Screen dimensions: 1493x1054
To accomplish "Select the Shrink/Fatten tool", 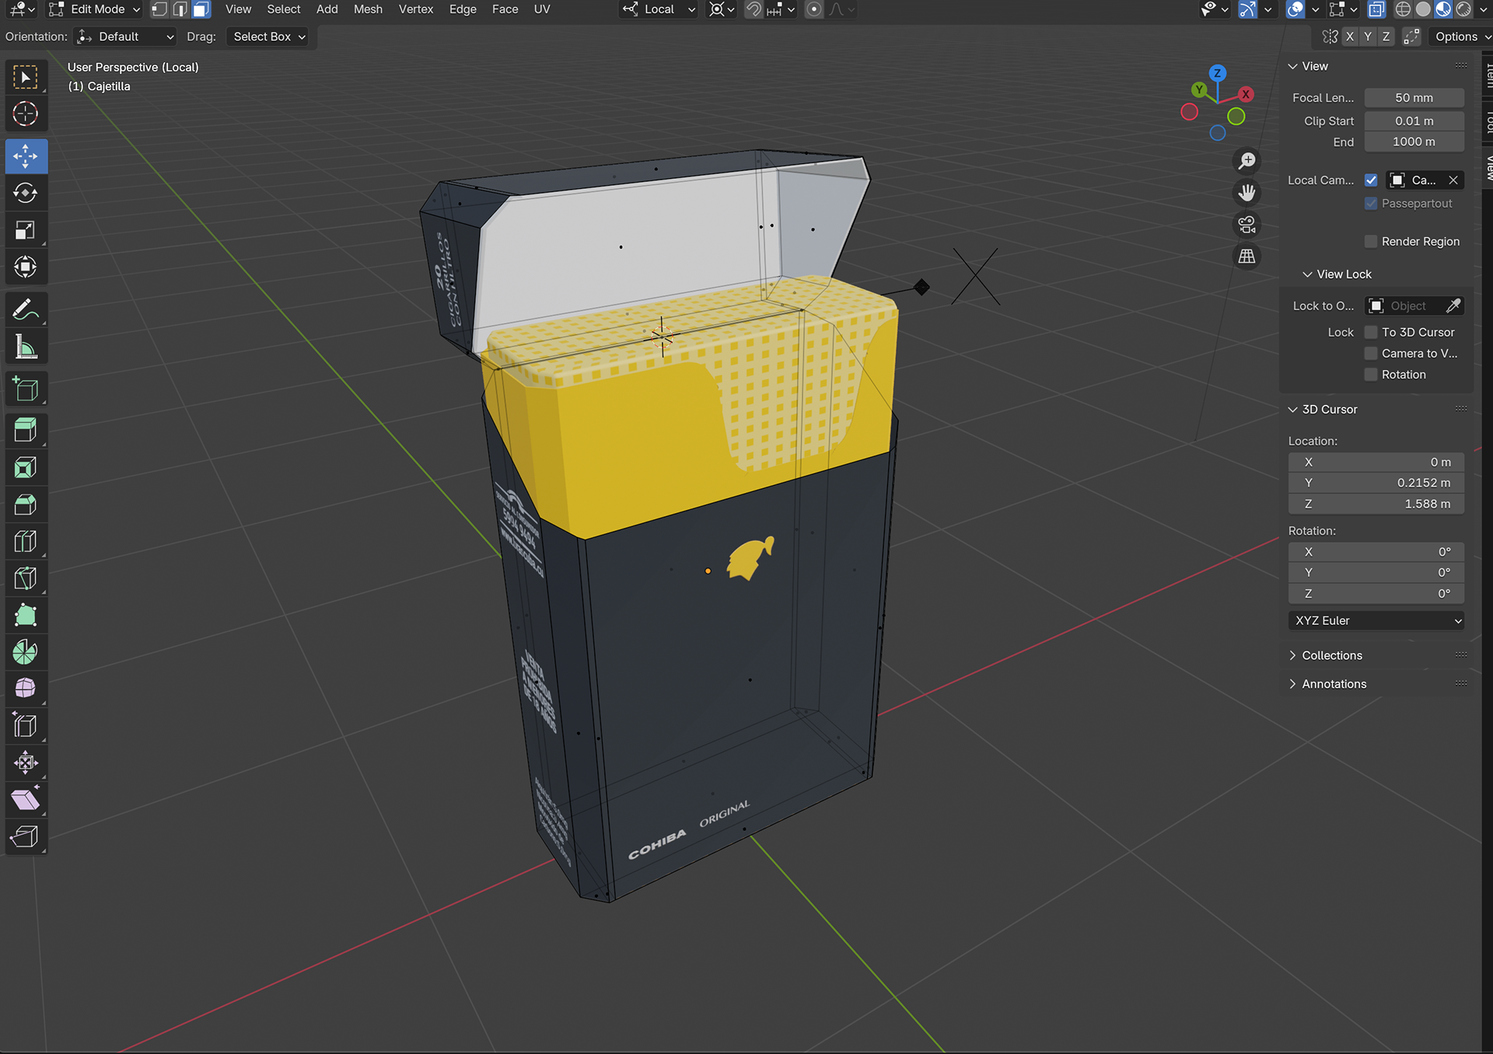I will pyautogui.click(x=26, y=763).
